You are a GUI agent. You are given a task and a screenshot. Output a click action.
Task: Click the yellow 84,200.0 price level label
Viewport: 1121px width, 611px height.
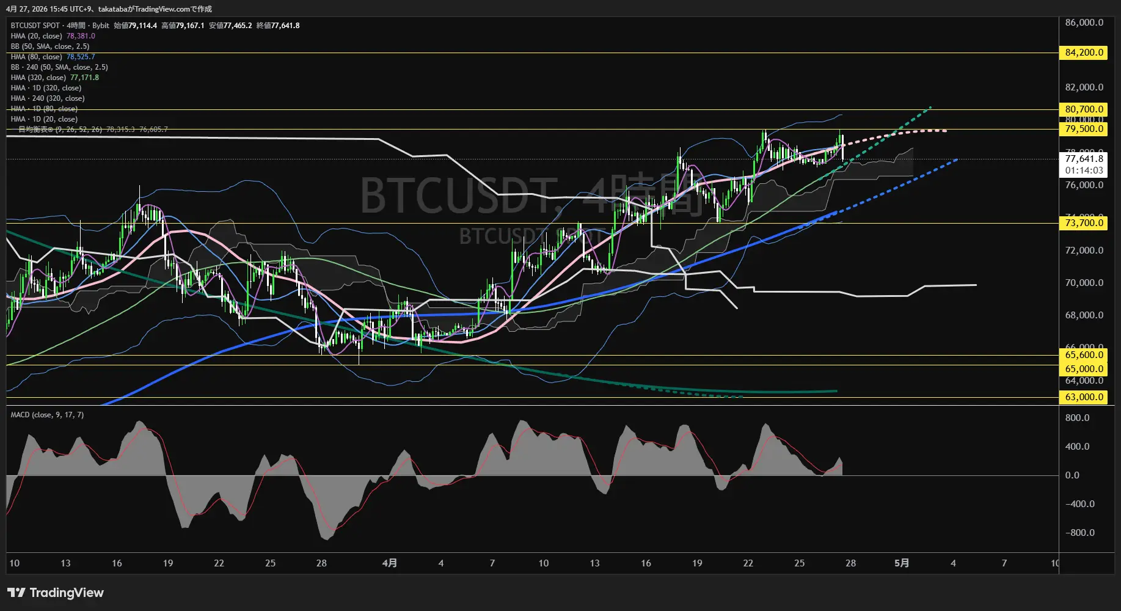pyautogui.click(x=1084, y=53)
